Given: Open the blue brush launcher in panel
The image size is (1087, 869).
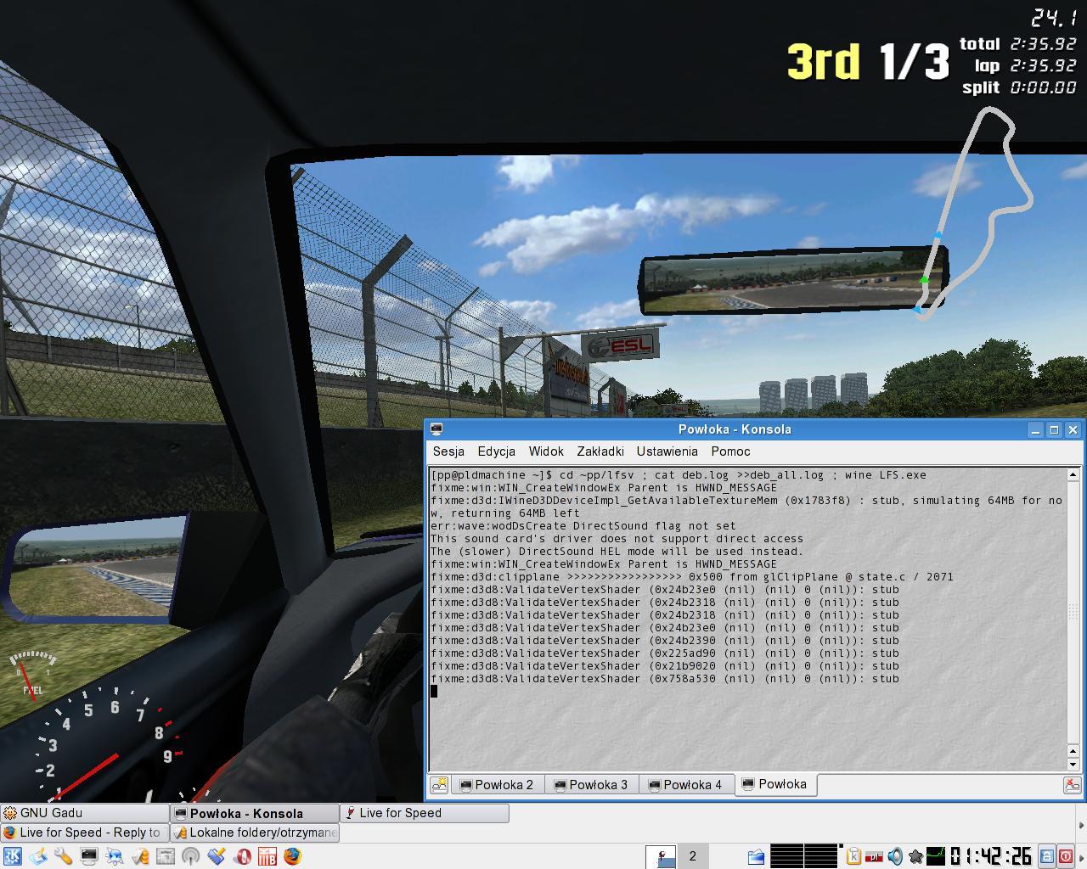Looking at the screenshot, I should (x=216, y=856).
